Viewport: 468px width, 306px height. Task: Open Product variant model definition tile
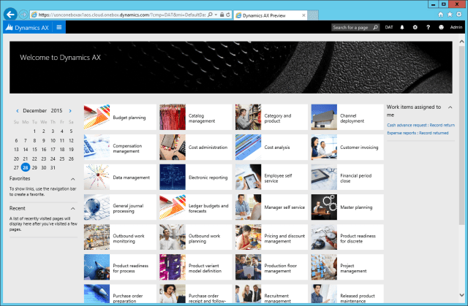(x=195, y=267)
